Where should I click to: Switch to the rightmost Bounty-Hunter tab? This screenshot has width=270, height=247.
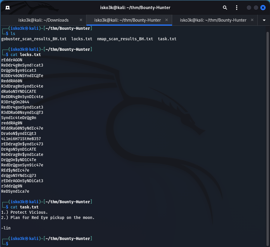pos(213,20)
